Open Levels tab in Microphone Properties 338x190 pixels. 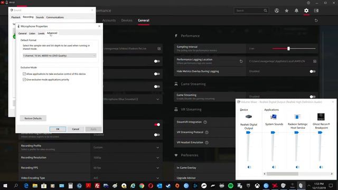pos(41,33)
